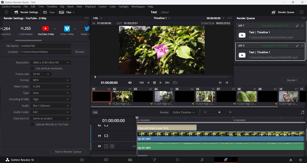Open the Media page icon
This screenshot has height=163, width=307.
pyautogui.click(x=82, y=160)
